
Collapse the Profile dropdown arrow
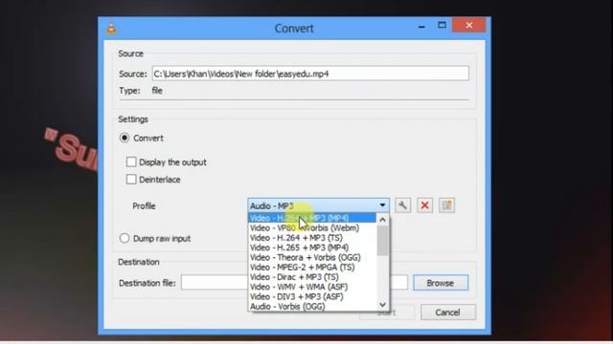pos(382,205)
